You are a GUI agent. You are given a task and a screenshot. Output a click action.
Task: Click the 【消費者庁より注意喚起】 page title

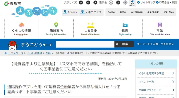[66, 67]
